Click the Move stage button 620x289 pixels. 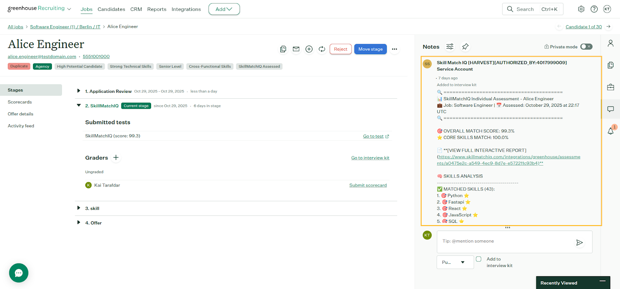click(x=370, y=49)
